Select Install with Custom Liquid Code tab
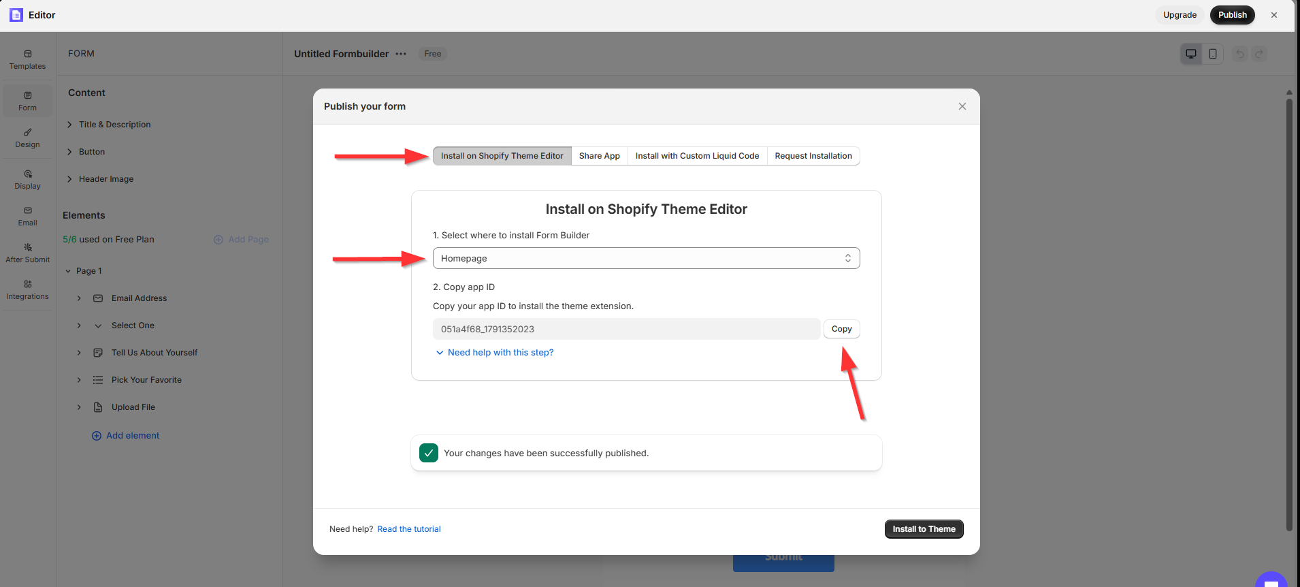The image size is (1300, 587). click(x=697, y=156)
